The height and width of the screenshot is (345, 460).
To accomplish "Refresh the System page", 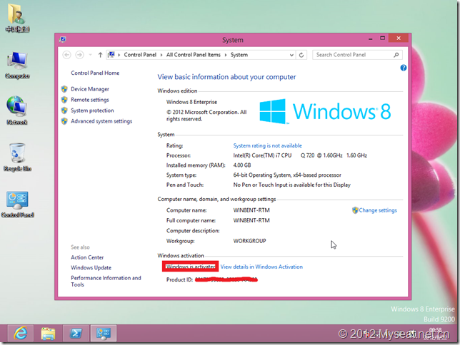I will click(x=301, y=55).
